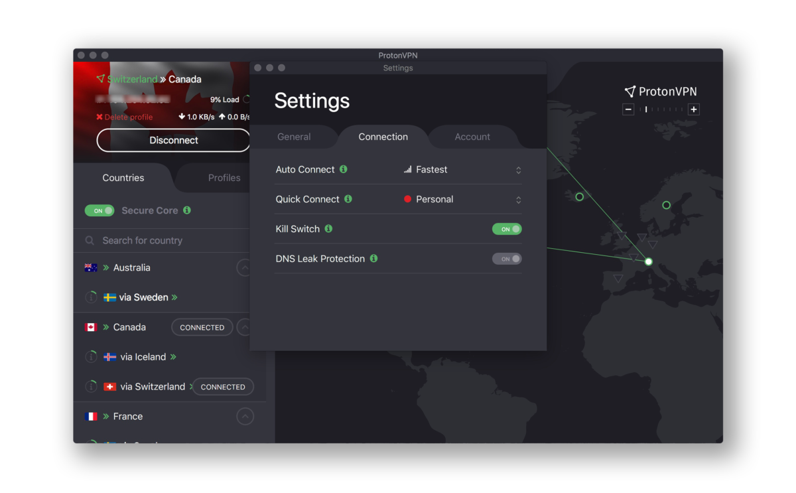Click the load indicator for via Sweden
The width and height of the screenshot is (796, 493).
pyautogui.click(x=91, y=297)
